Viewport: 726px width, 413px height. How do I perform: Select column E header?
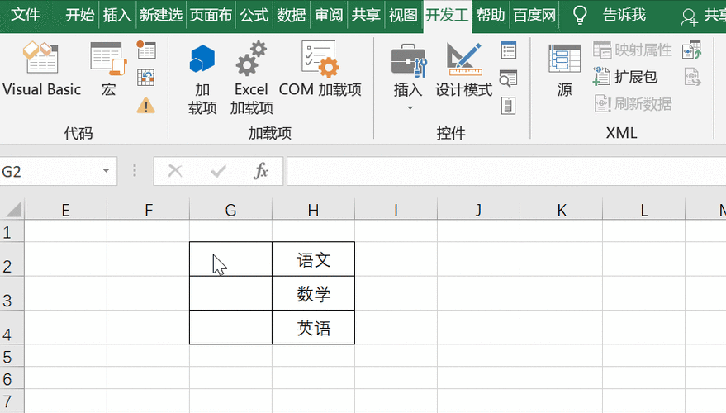pyautogui.click(x=66, y=210)
